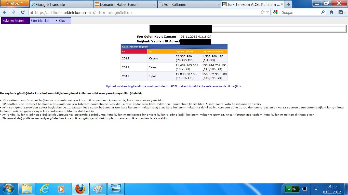Click the URL address bar
Viewport: 348px width, 195px height.
(145, 12)
